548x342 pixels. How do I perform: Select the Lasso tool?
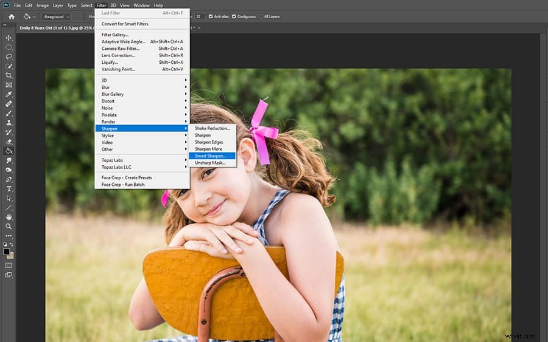coord(9,56)
